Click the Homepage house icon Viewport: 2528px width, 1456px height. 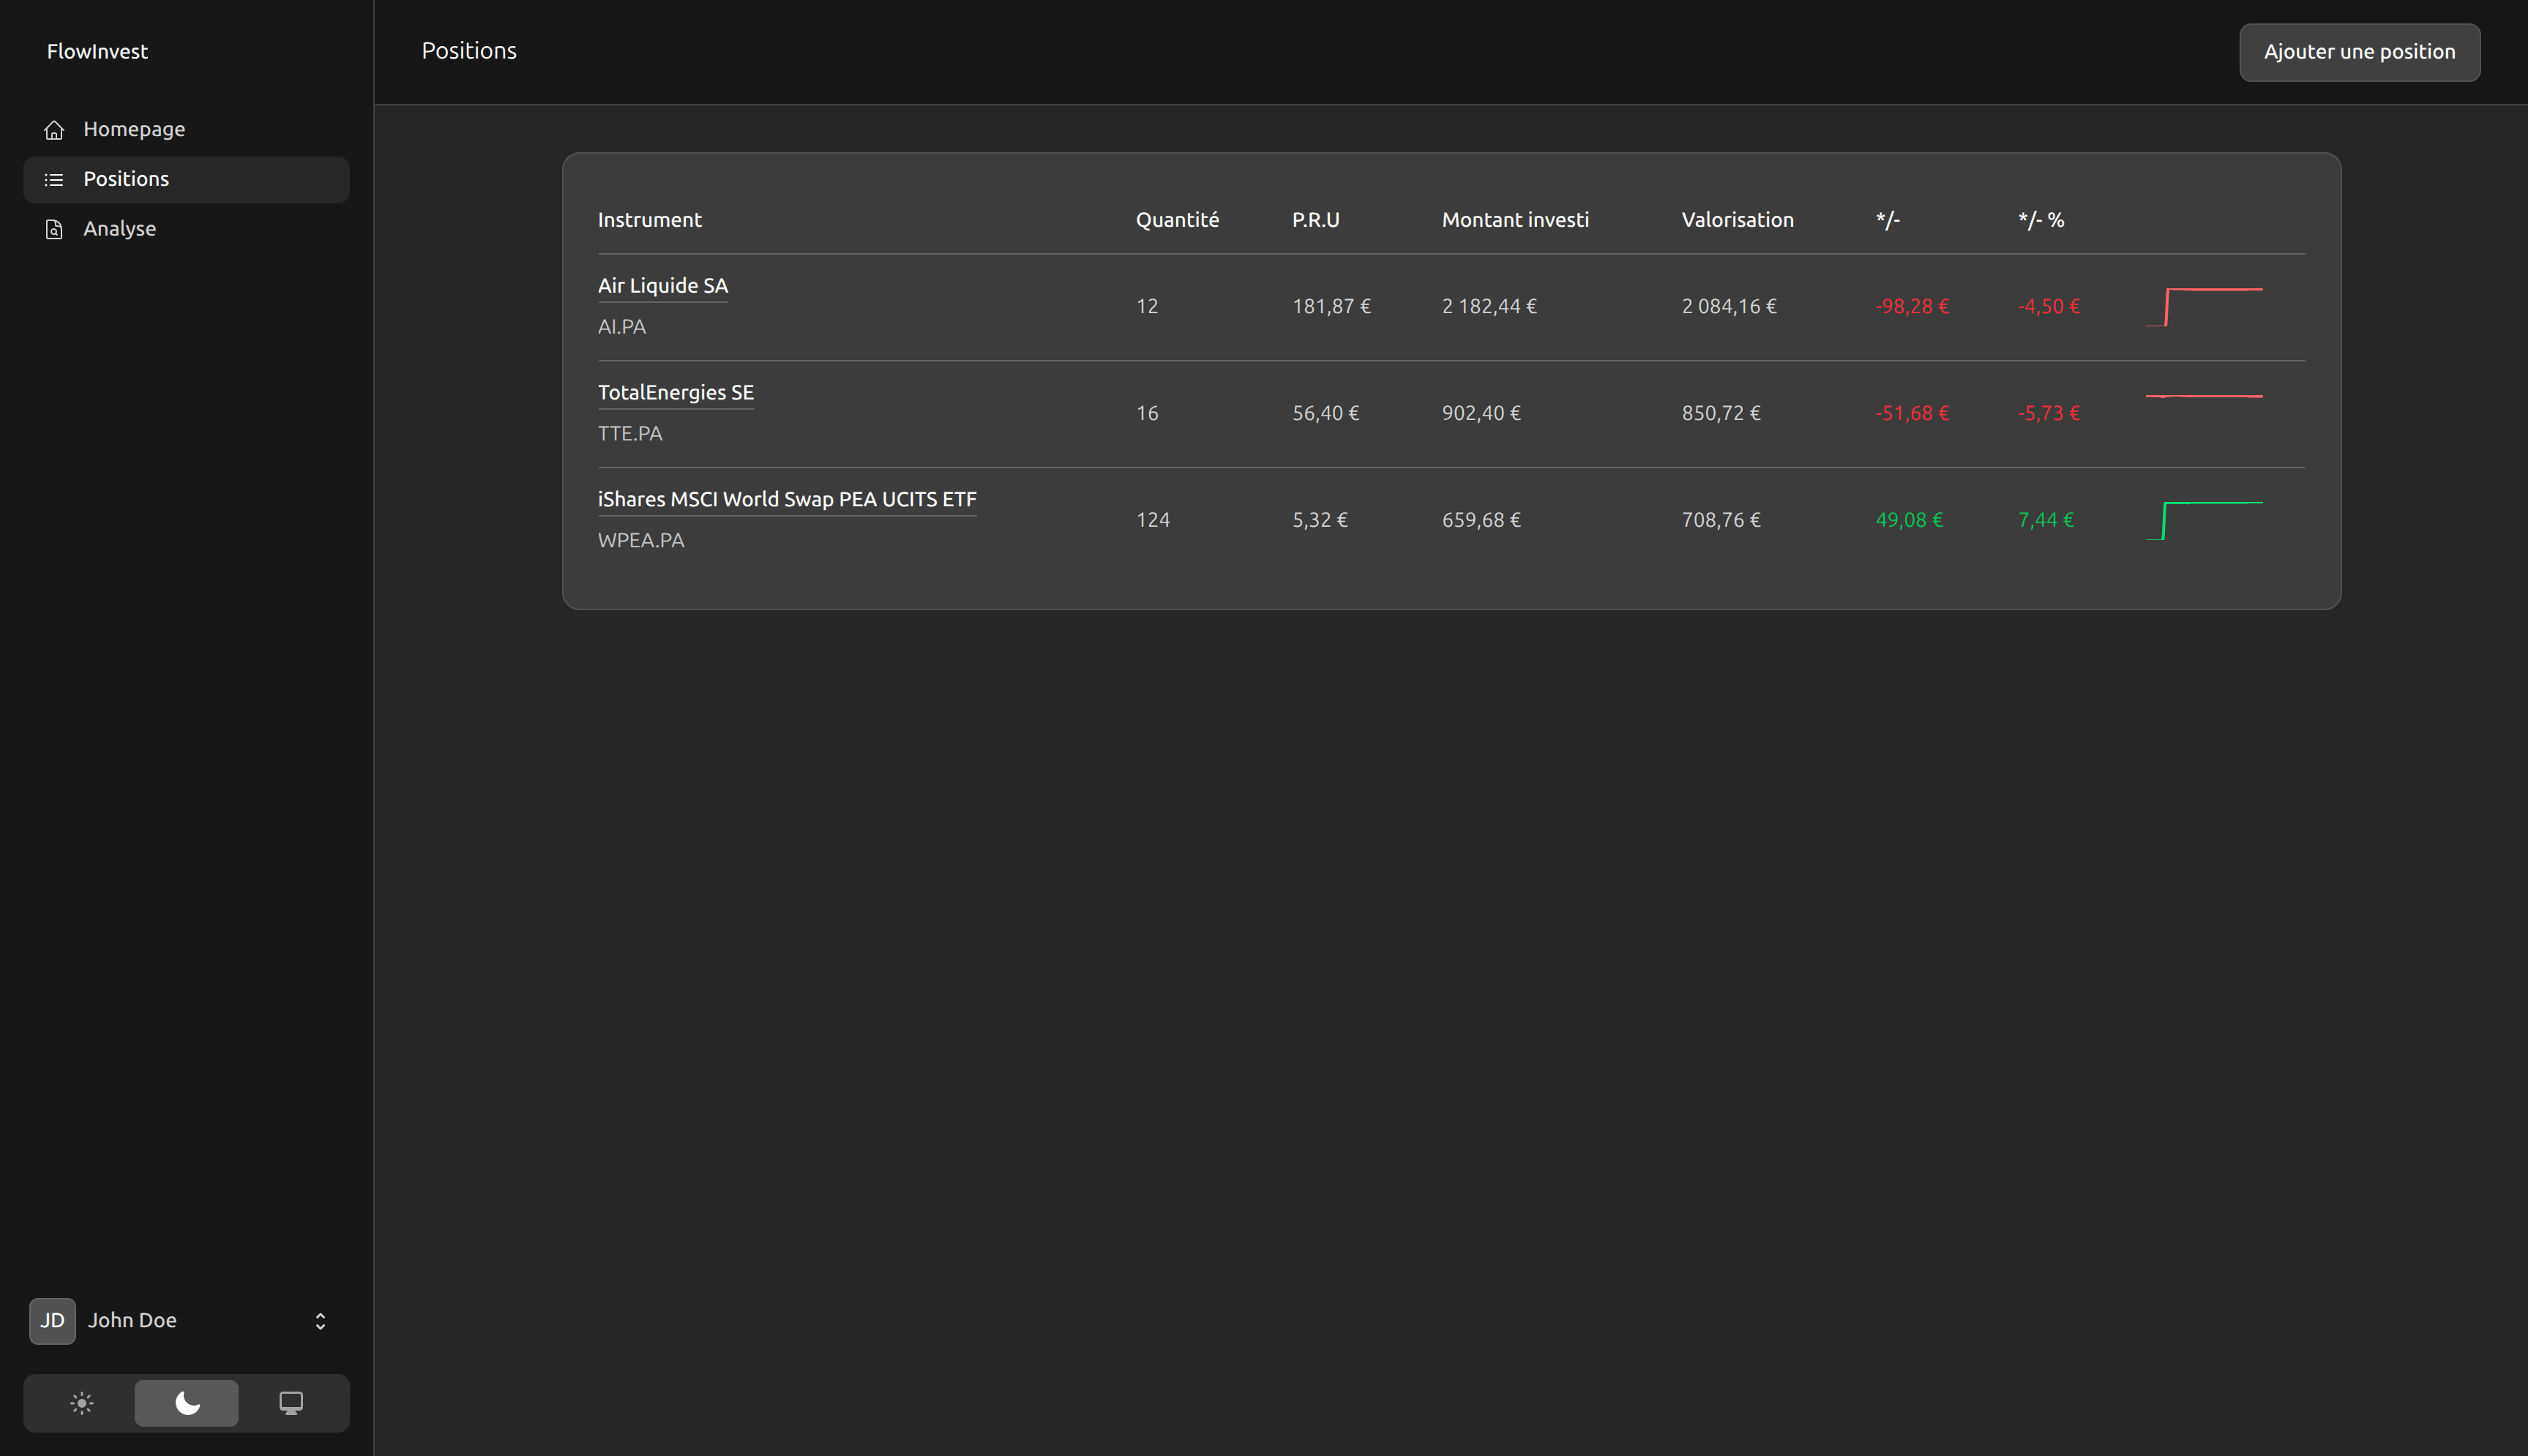[54, 130]
